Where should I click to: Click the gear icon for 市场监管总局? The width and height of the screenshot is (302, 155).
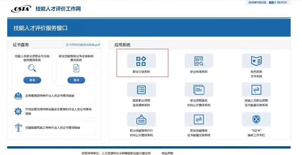[x=18, y=111]
